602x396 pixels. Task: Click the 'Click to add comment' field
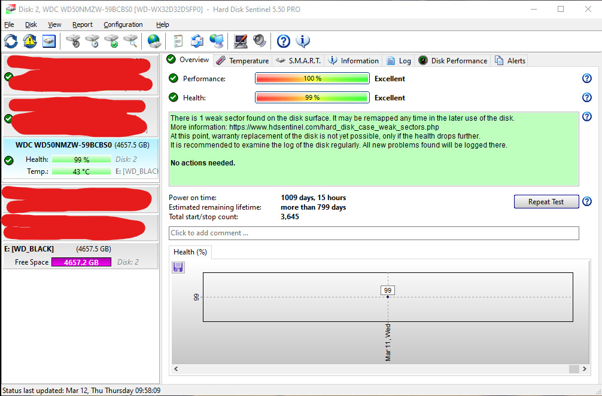(x=373, y=233)
